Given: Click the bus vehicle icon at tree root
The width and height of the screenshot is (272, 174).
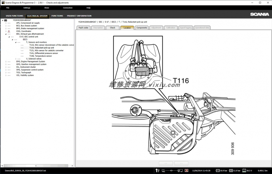Looking at the screenshot, I should click(5, 20).
